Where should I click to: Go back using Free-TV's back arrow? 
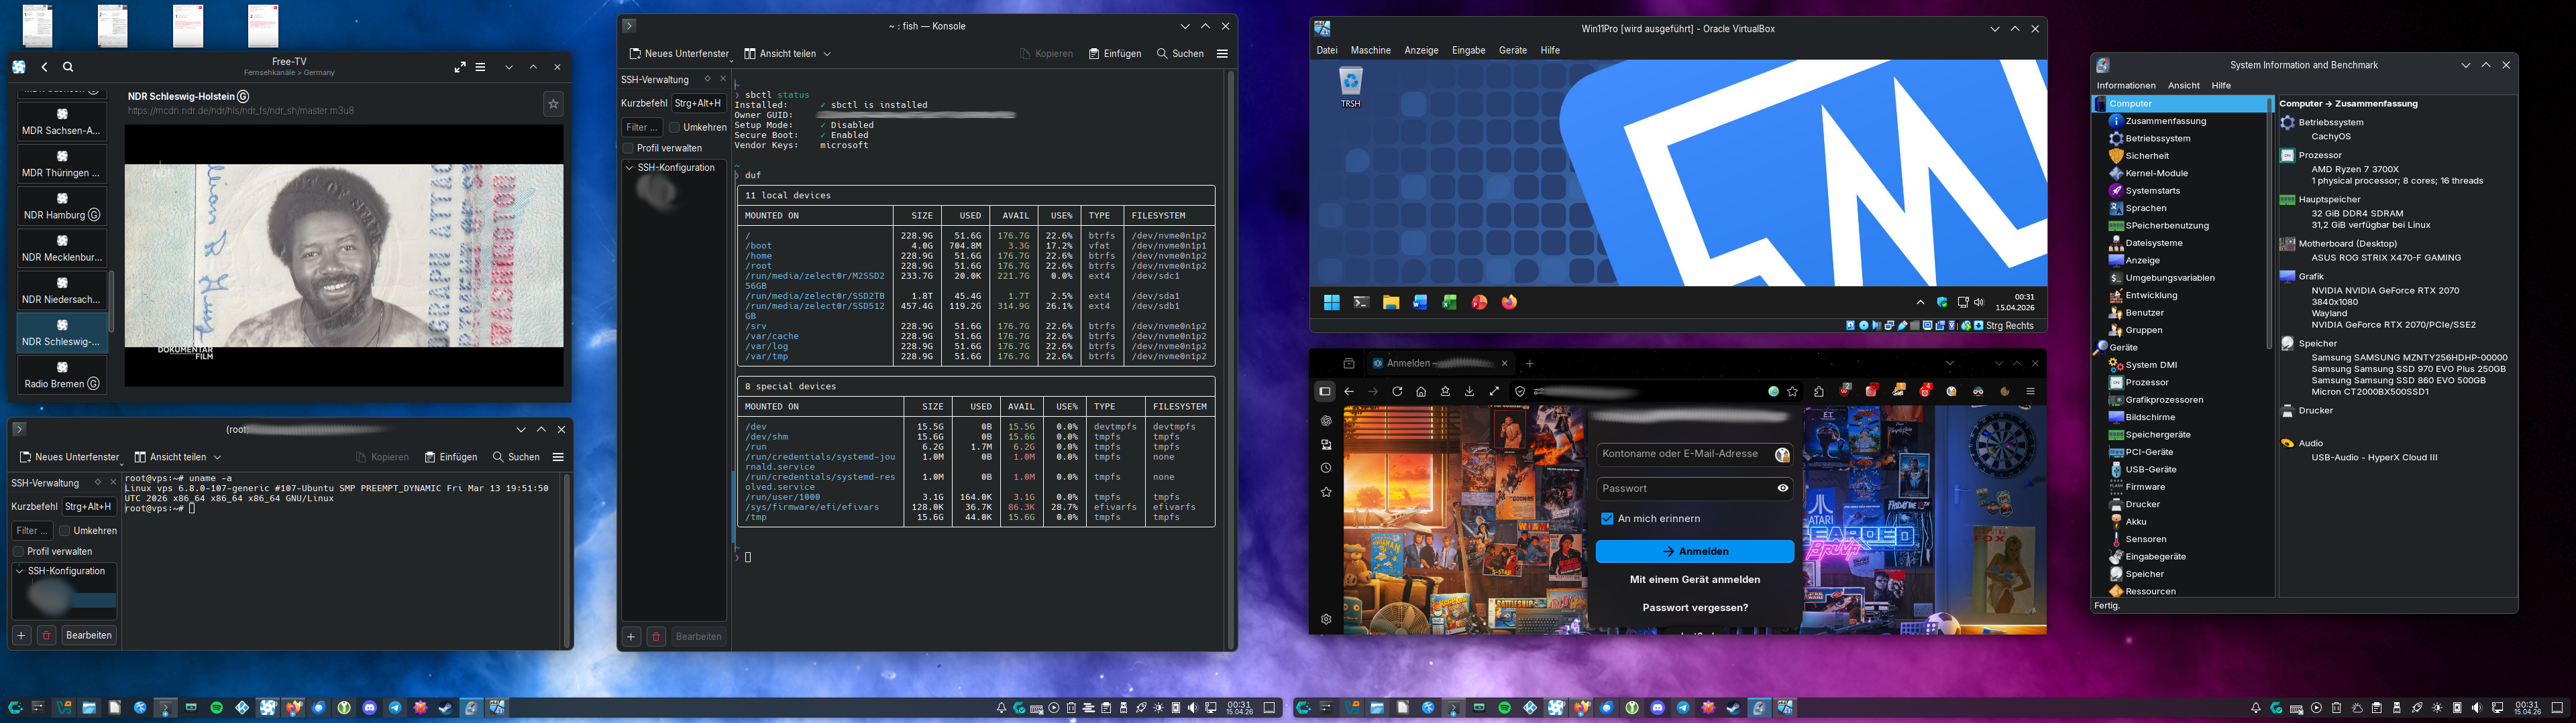click(45, 67)
